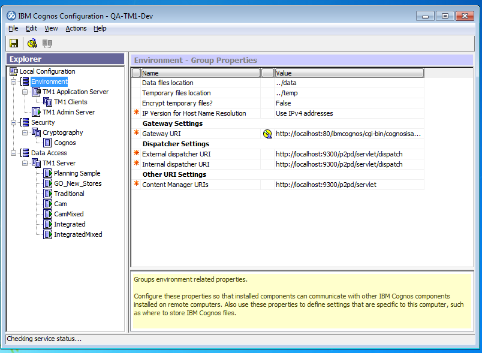Click the greyed-out third toolbar icon
Screen dimensions: 482x353
click(x=47, y=43)
